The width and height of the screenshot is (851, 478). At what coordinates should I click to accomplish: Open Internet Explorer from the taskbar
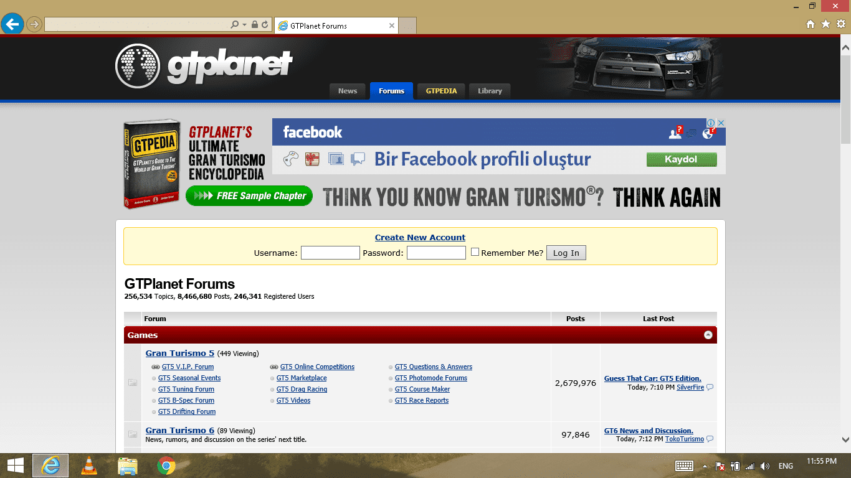point(50,466)
